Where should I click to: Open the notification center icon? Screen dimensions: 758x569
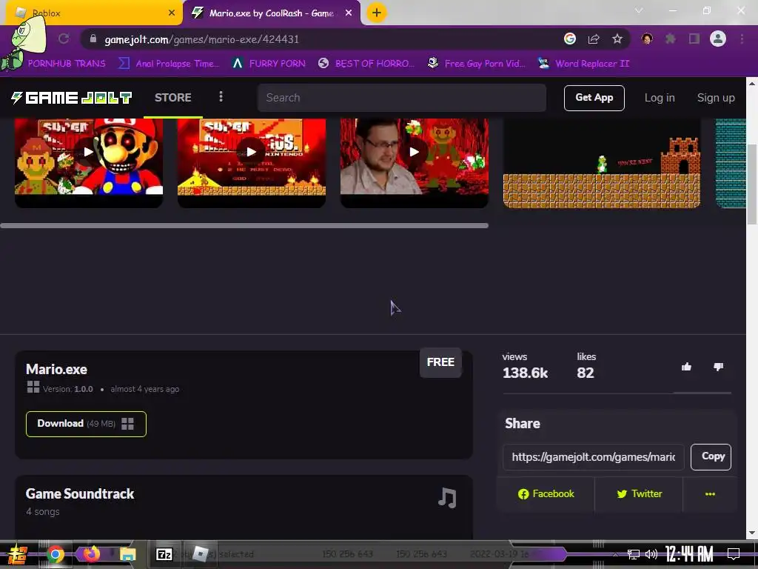[x=734, y=554]
